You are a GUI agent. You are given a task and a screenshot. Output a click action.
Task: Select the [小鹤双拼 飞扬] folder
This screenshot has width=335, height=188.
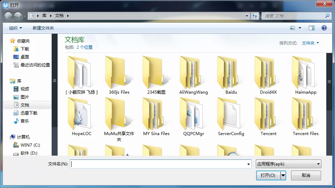82,75
